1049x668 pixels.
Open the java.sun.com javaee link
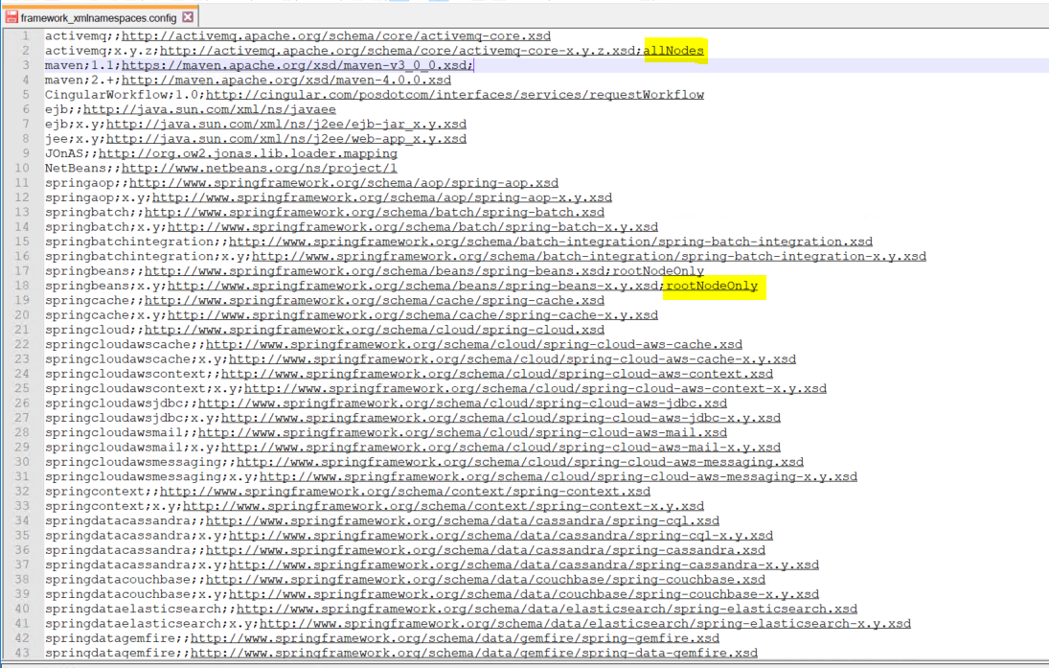coord(209,109)
